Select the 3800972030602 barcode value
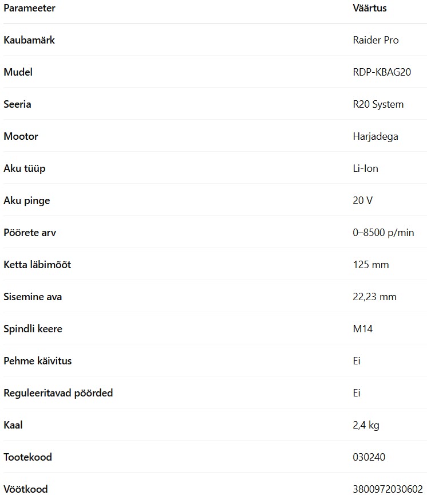Viewport: 427px width, 495px height. pos(388,489)
